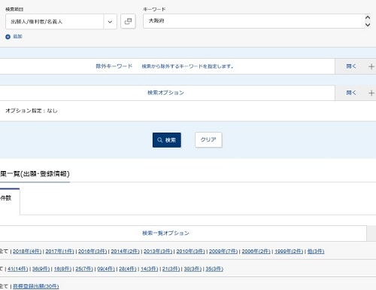The width and height of the screenshot is (376, 290).
Task: Filter by class 28(4件)
Action: 128,269
